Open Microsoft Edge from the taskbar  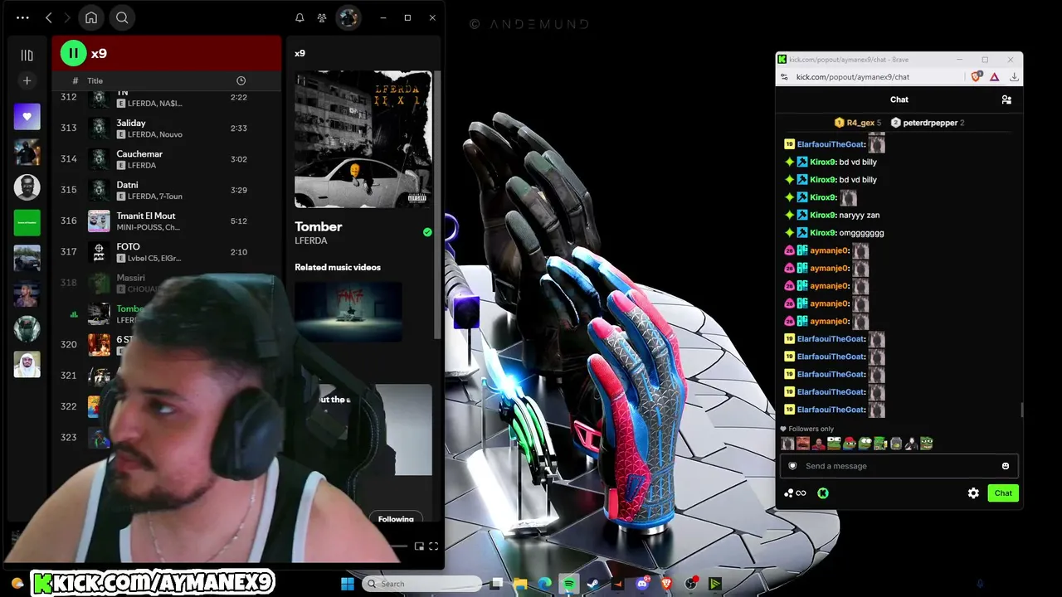[544, 584]
